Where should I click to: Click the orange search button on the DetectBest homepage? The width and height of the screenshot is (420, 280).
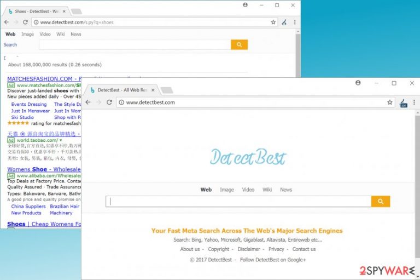click(x=381, y=201)
